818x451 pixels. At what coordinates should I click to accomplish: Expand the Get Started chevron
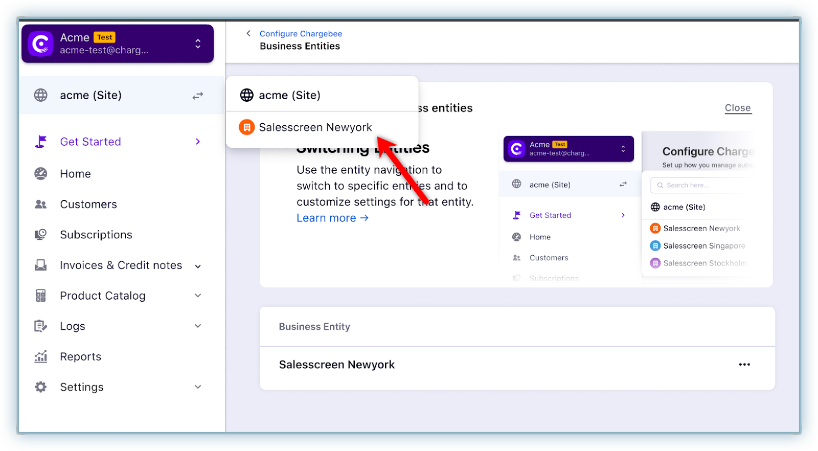click(x=198, y=142)
